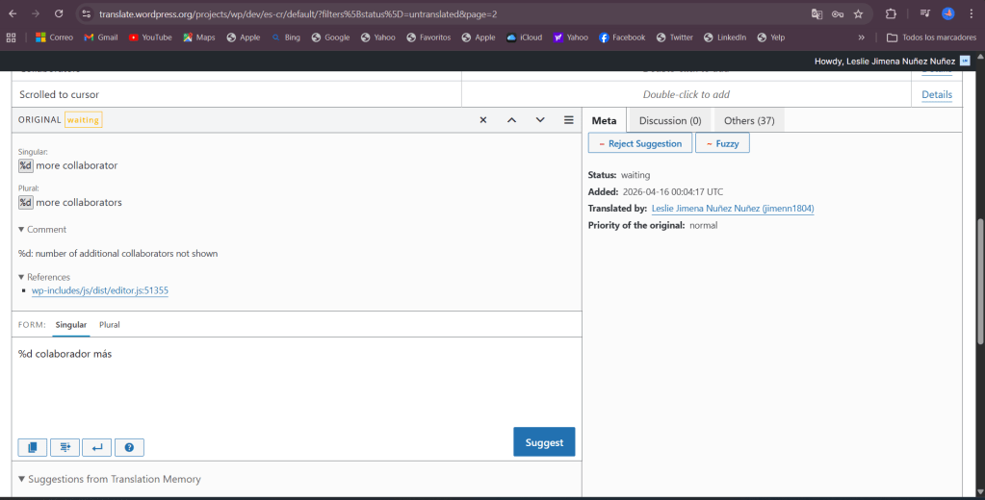Click the Reject Suggestion button

(639, 143)
